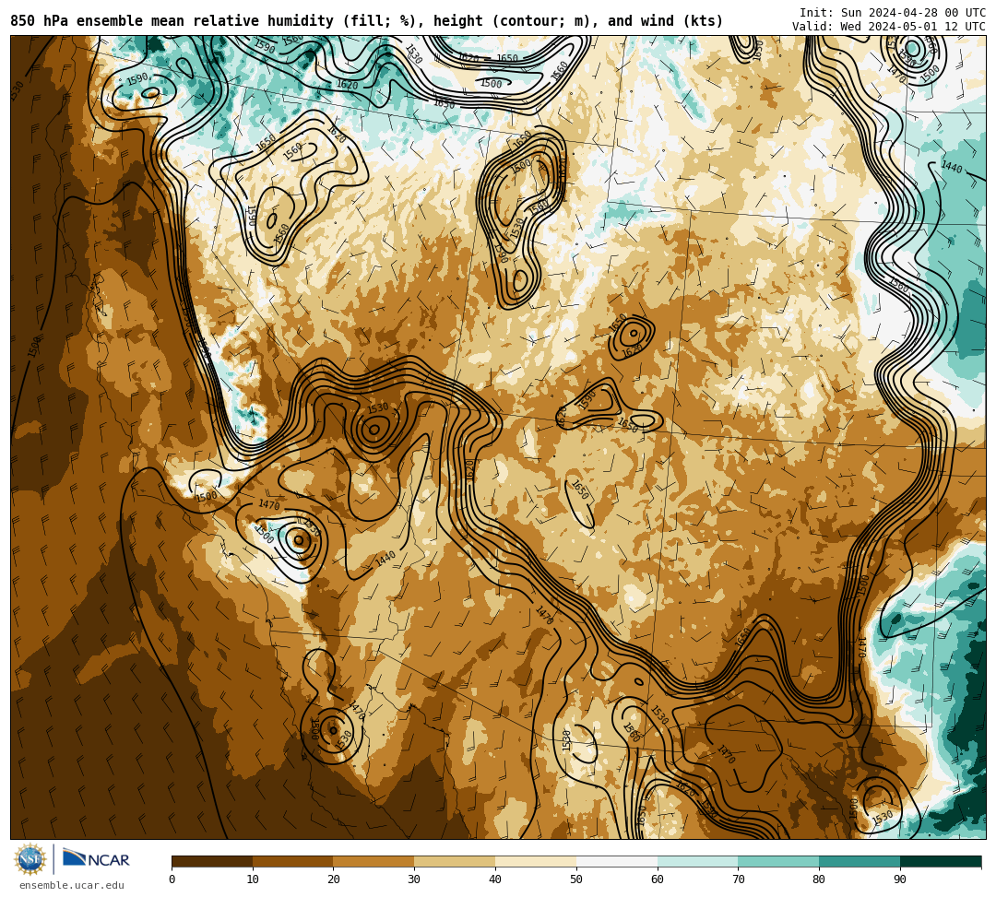The width and height of the screenshot is (996, 897).
Task: Click the colorbar tick label 90
Action: [900, 879]
